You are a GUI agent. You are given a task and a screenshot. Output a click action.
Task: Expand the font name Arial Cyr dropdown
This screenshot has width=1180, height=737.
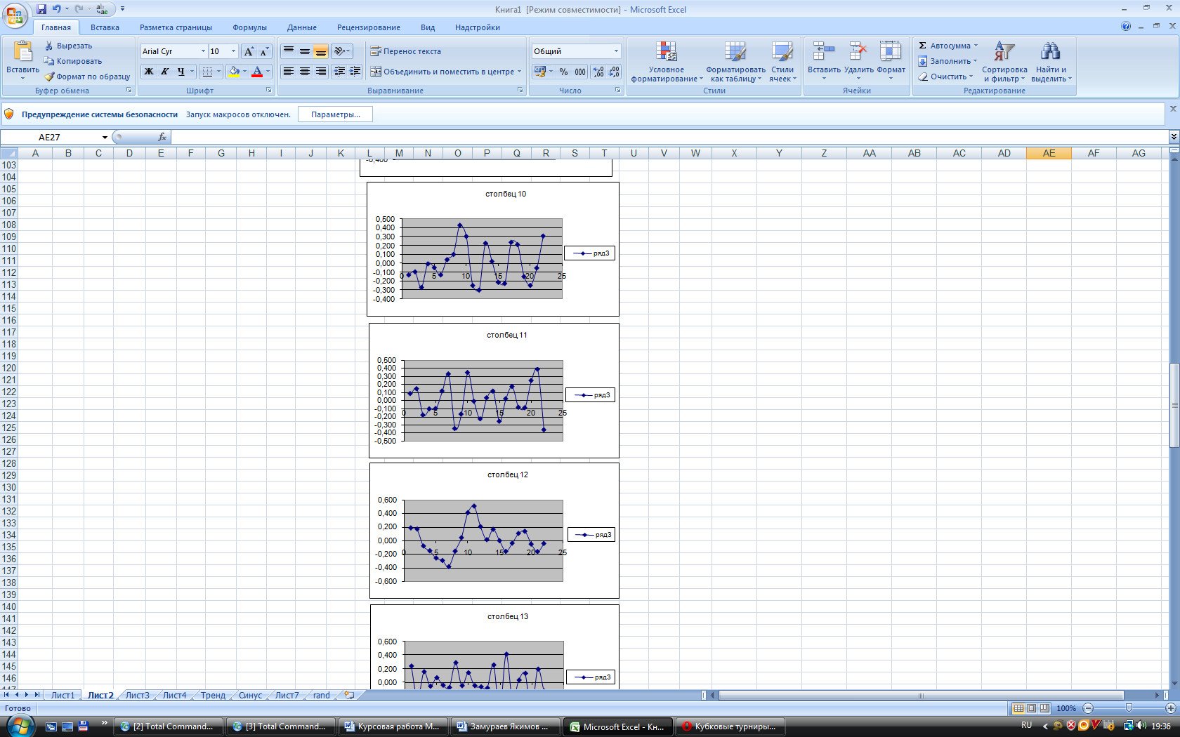point(203,51)
